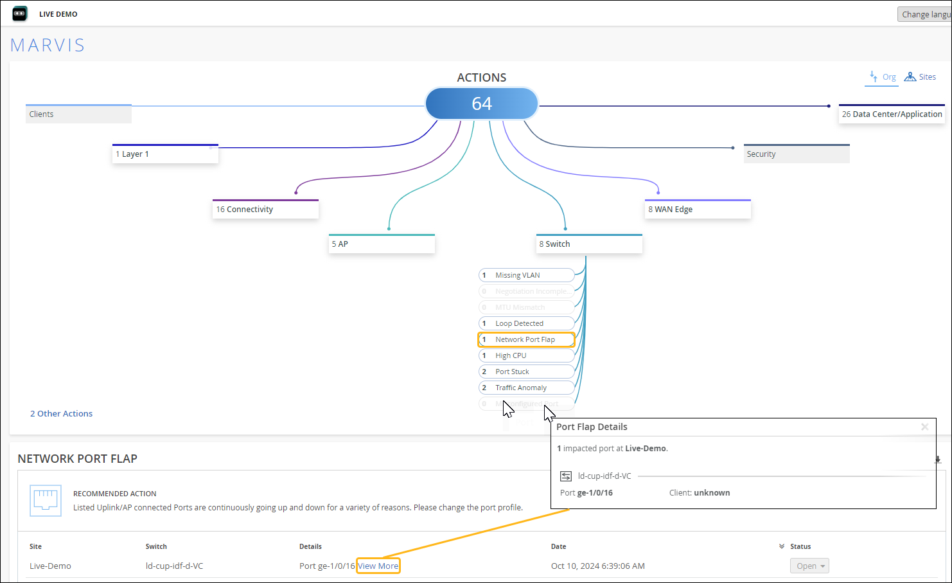
Task: Click the LIVE DEMO label
Action: point(58,14)
